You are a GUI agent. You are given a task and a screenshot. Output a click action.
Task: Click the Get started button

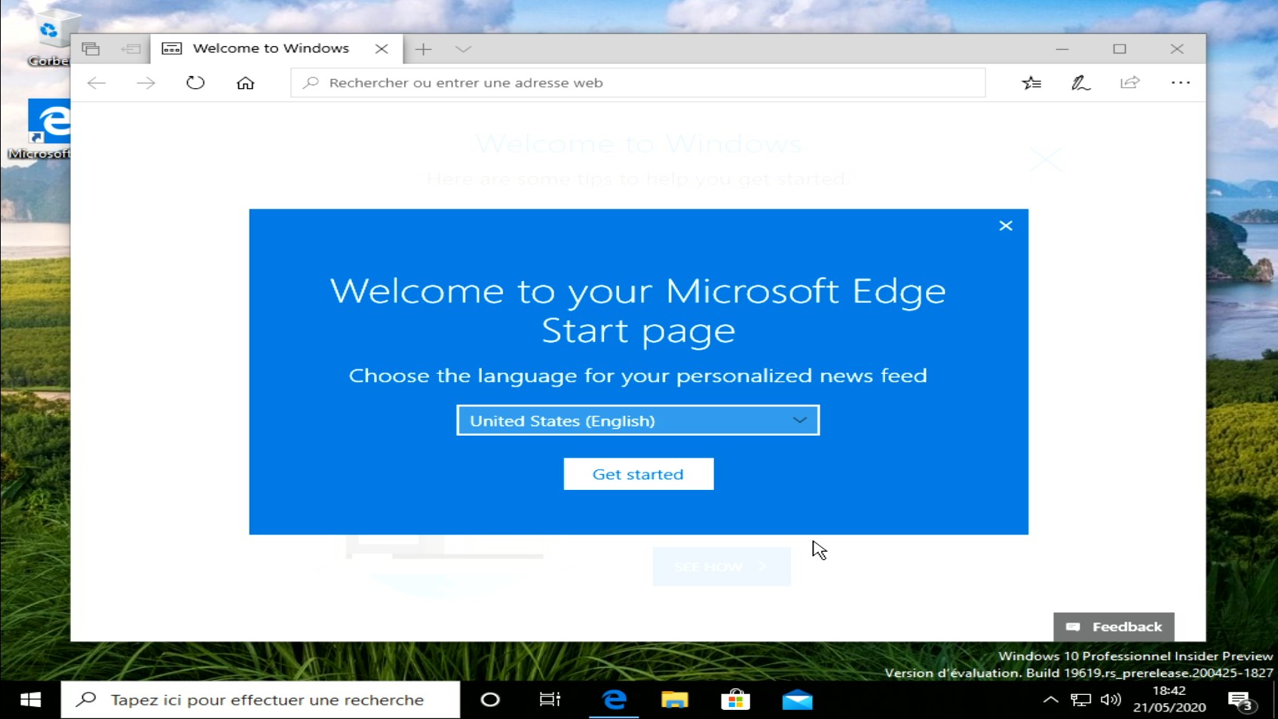pos(639,474)
